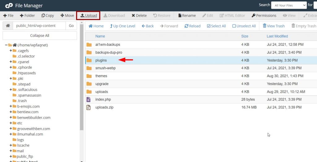The height and width of the screenshot is (162, 317).
Task: Click the folder tree vertical scrollbar
Action: (x=82, y=78)
